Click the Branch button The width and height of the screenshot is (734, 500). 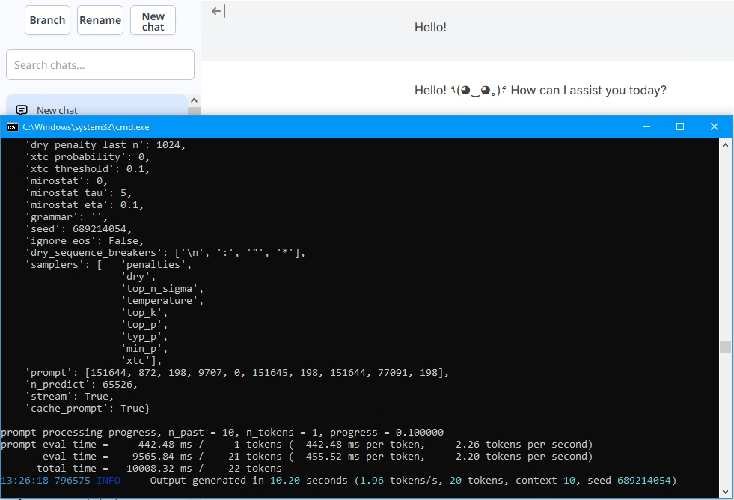click(47, 20)
